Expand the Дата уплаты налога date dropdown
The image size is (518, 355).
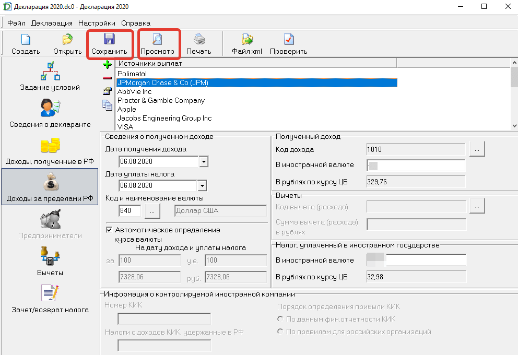click(202, 186)
